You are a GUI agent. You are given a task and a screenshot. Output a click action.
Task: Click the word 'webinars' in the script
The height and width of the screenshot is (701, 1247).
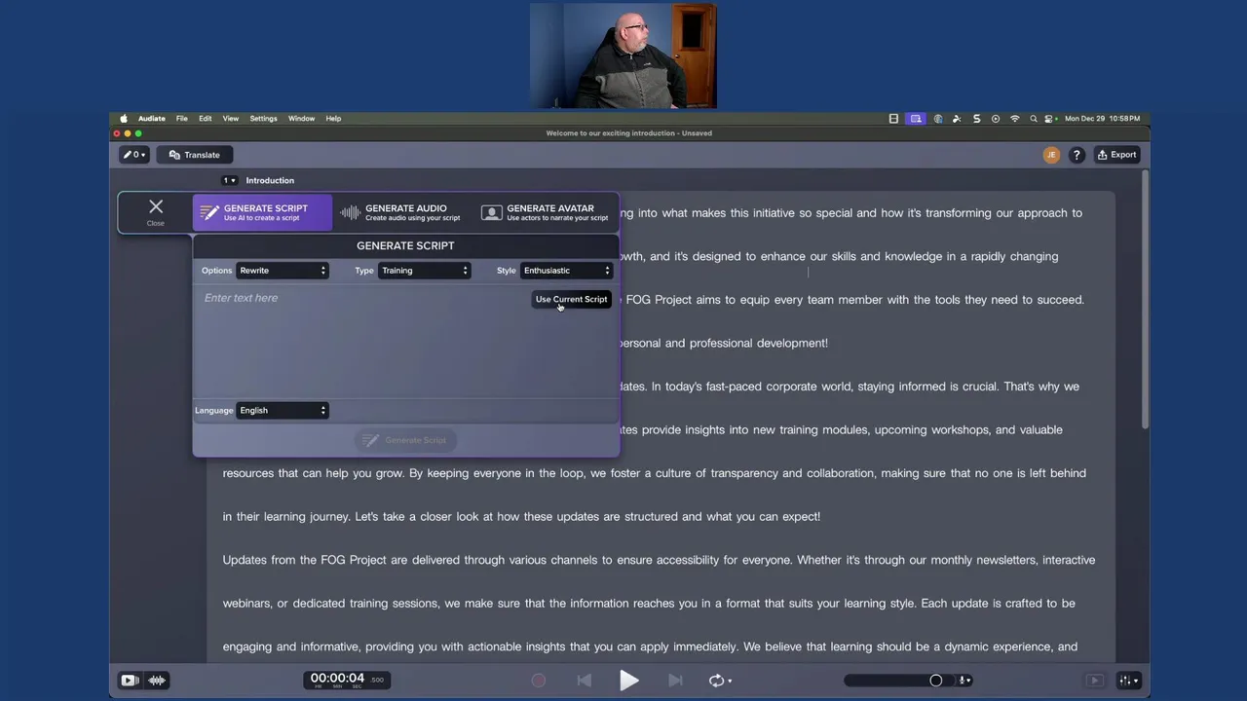coord(246,604)
